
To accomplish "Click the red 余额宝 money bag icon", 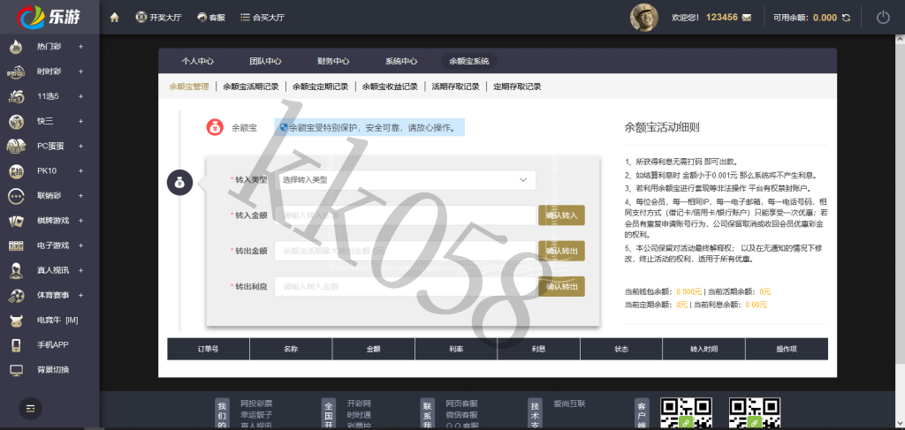I will click(215, 127).
